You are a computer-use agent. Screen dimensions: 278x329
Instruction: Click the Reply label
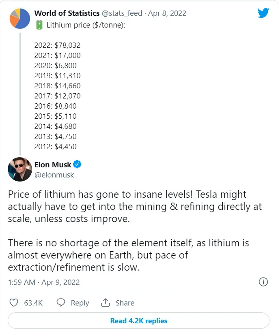coord(80,303)
